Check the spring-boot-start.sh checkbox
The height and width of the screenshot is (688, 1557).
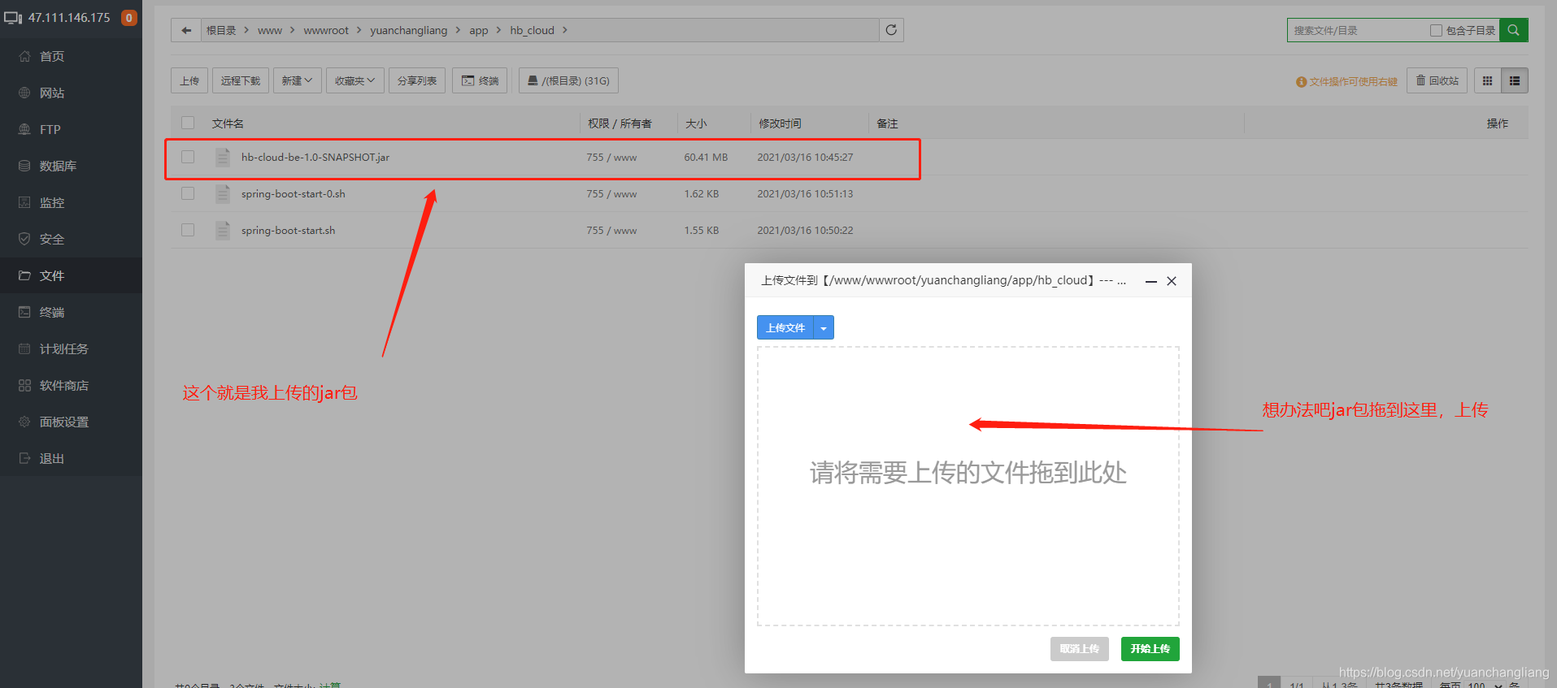click(188, 230)
